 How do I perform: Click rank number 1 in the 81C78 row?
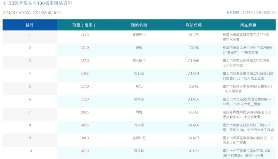(x=30, y=35)
